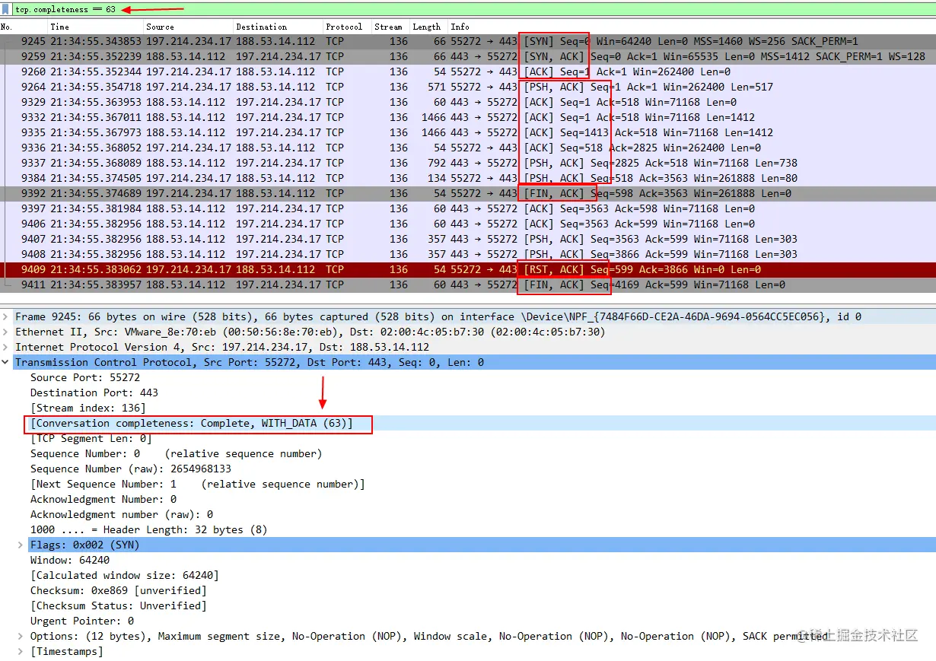This screenshot has height=661, width=936.
Task: Click the tcp.completeness == 63 filter field
Action: click(x=473, y=10)
